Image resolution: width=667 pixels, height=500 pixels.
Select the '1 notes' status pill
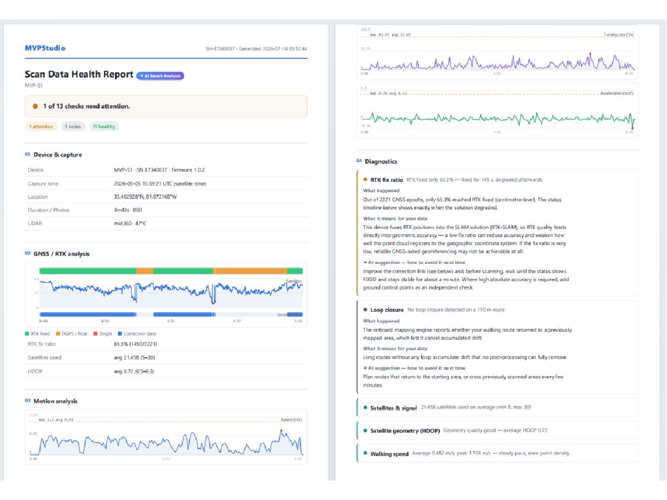[x=73, y=127]
